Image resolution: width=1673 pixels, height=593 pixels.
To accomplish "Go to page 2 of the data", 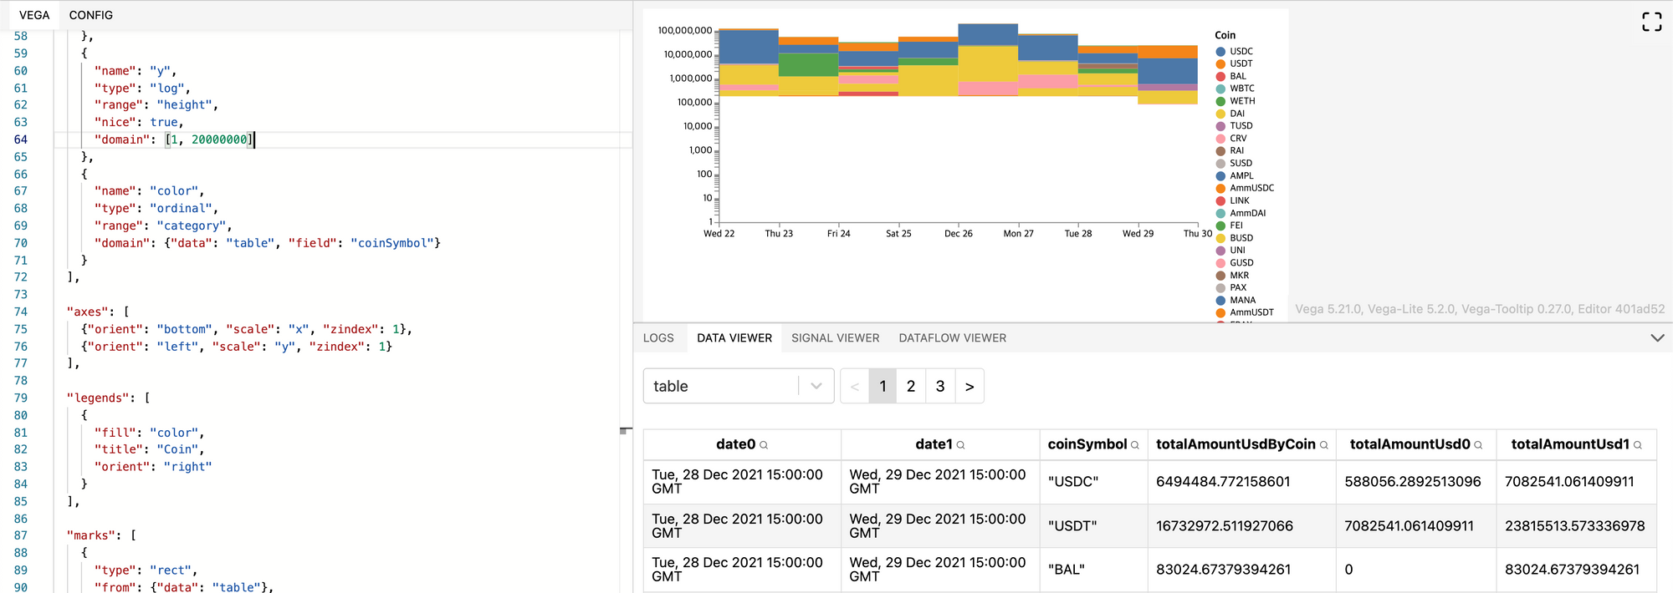I will [911, 386].
